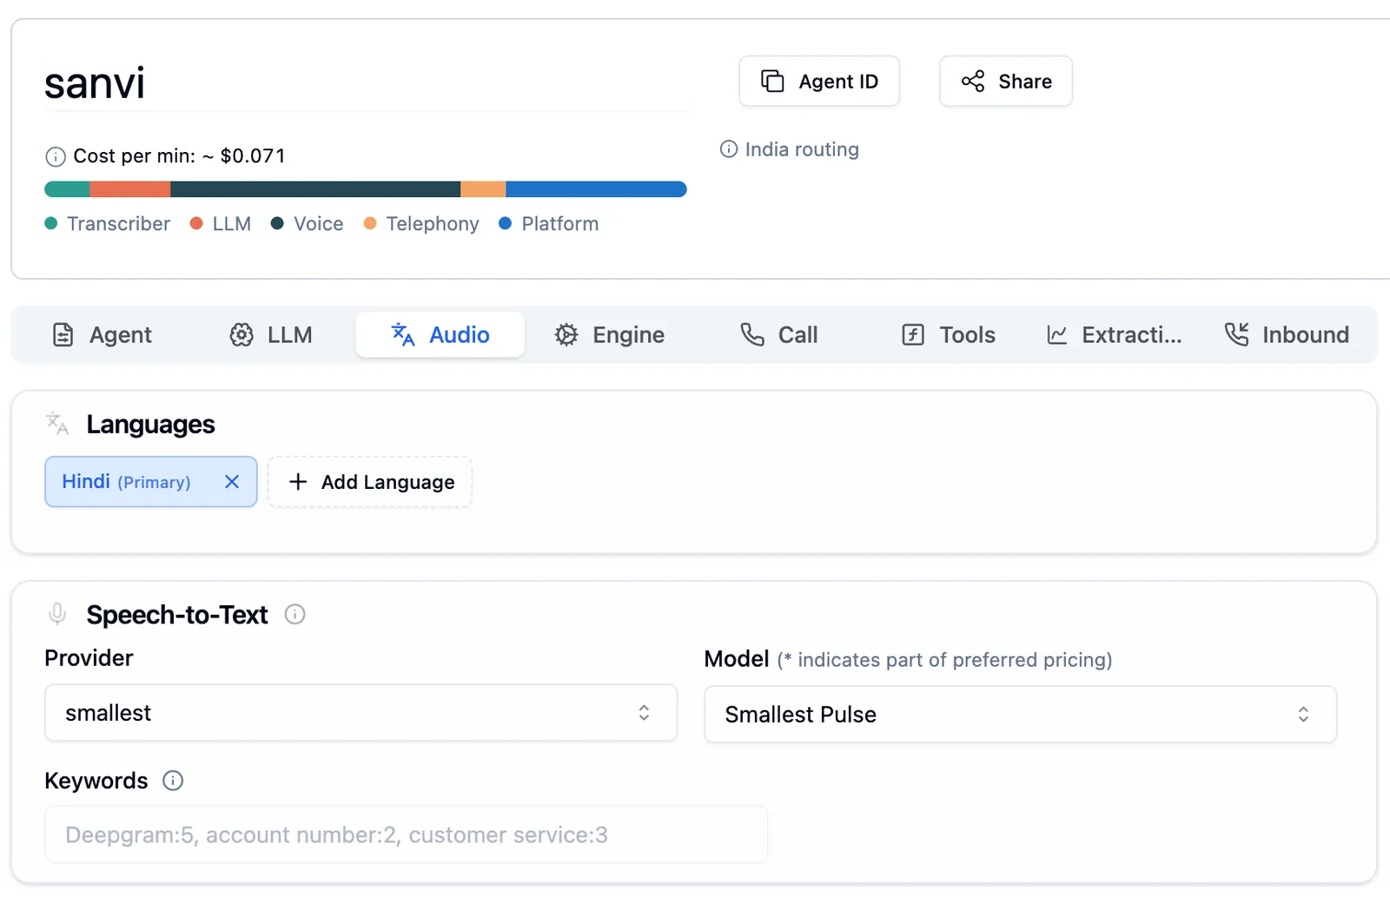Click the Tools tab function icon
Viewport: 1390px width, 897px height.
point(913,334)
